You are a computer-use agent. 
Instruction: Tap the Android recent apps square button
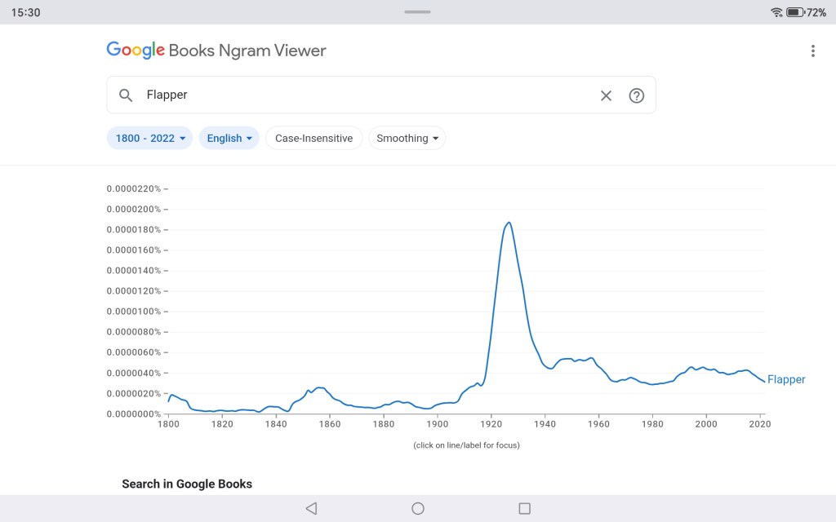point(525,508)
